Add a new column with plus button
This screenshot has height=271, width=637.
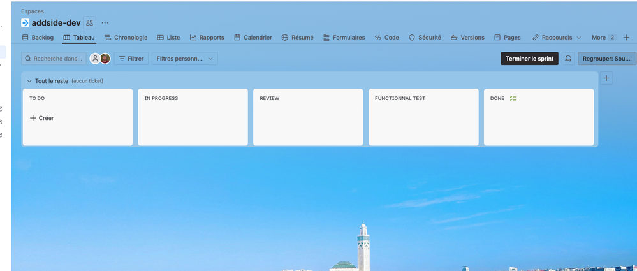tap(606, 78)
